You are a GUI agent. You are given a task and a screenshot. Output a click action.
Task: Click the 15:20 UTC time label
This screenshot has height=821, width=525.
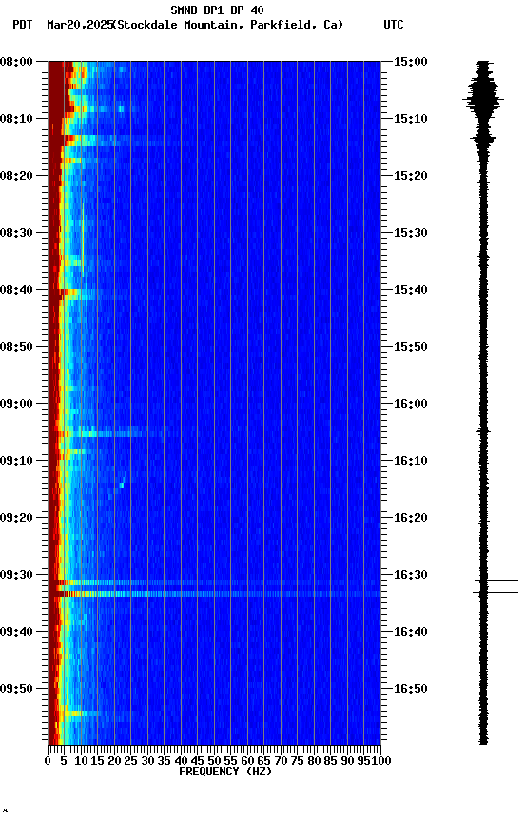411,176
